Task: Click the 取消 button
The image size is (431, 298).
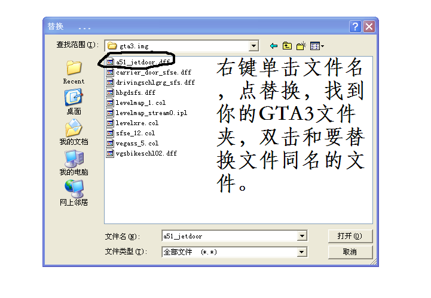Action: [350, 252]
